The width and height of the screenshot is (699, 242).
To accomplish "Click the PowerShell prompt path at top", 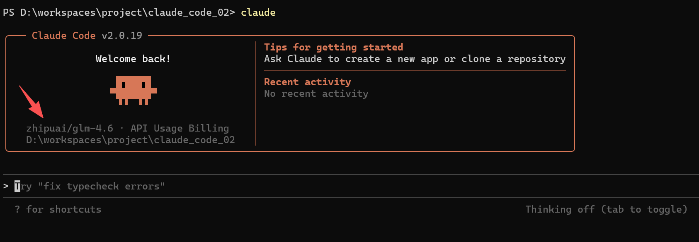I will 119,12.
